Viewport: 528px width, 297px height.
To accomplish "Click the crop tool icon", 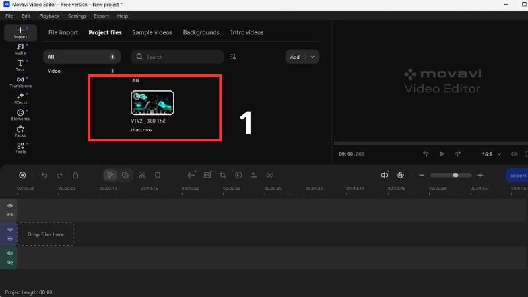I will click(222, 175).
